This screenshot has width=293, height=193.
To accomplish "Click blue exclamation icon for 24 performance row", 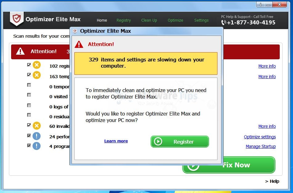I will pos(36,136).
